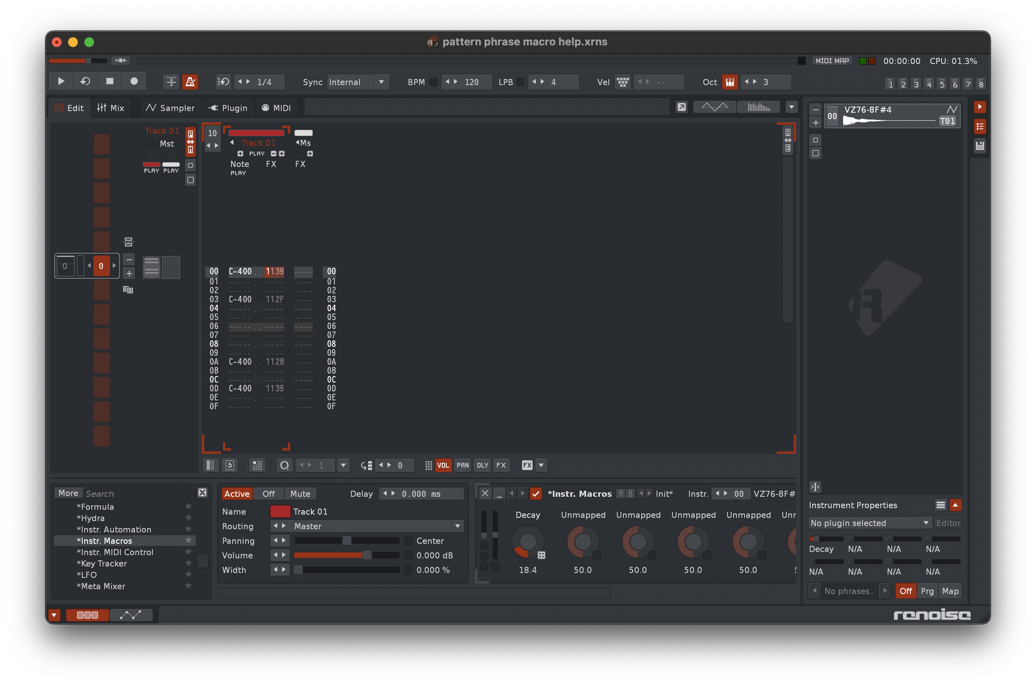Toggle the BPM checkbox
Viewport: 1036px width, 684px height.
[434, 82]
